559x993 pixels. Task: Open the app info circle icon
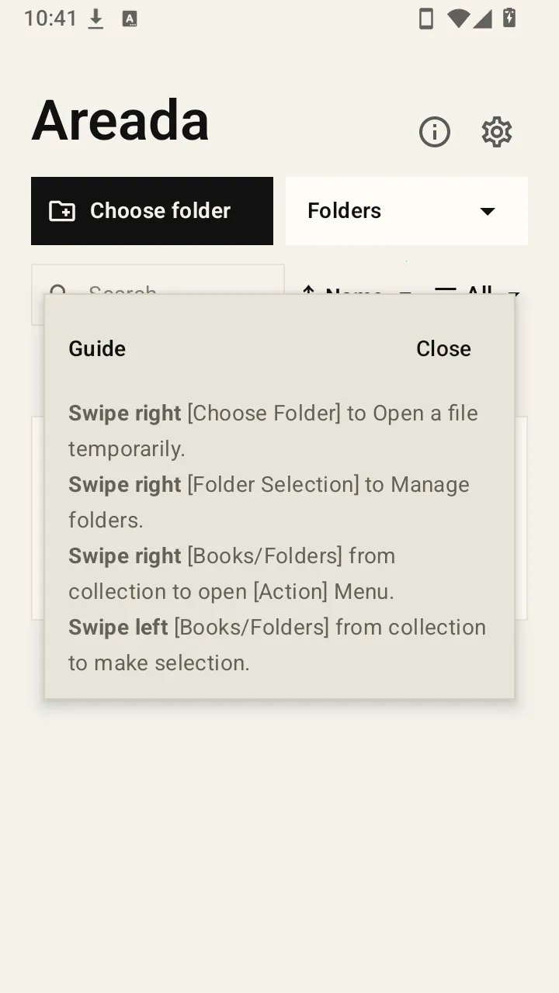coord(435,132)
